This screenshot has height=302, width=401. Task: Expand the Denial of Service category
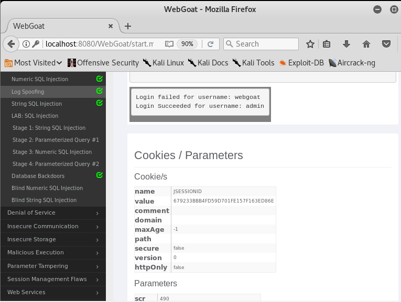(x=53, y=212)
